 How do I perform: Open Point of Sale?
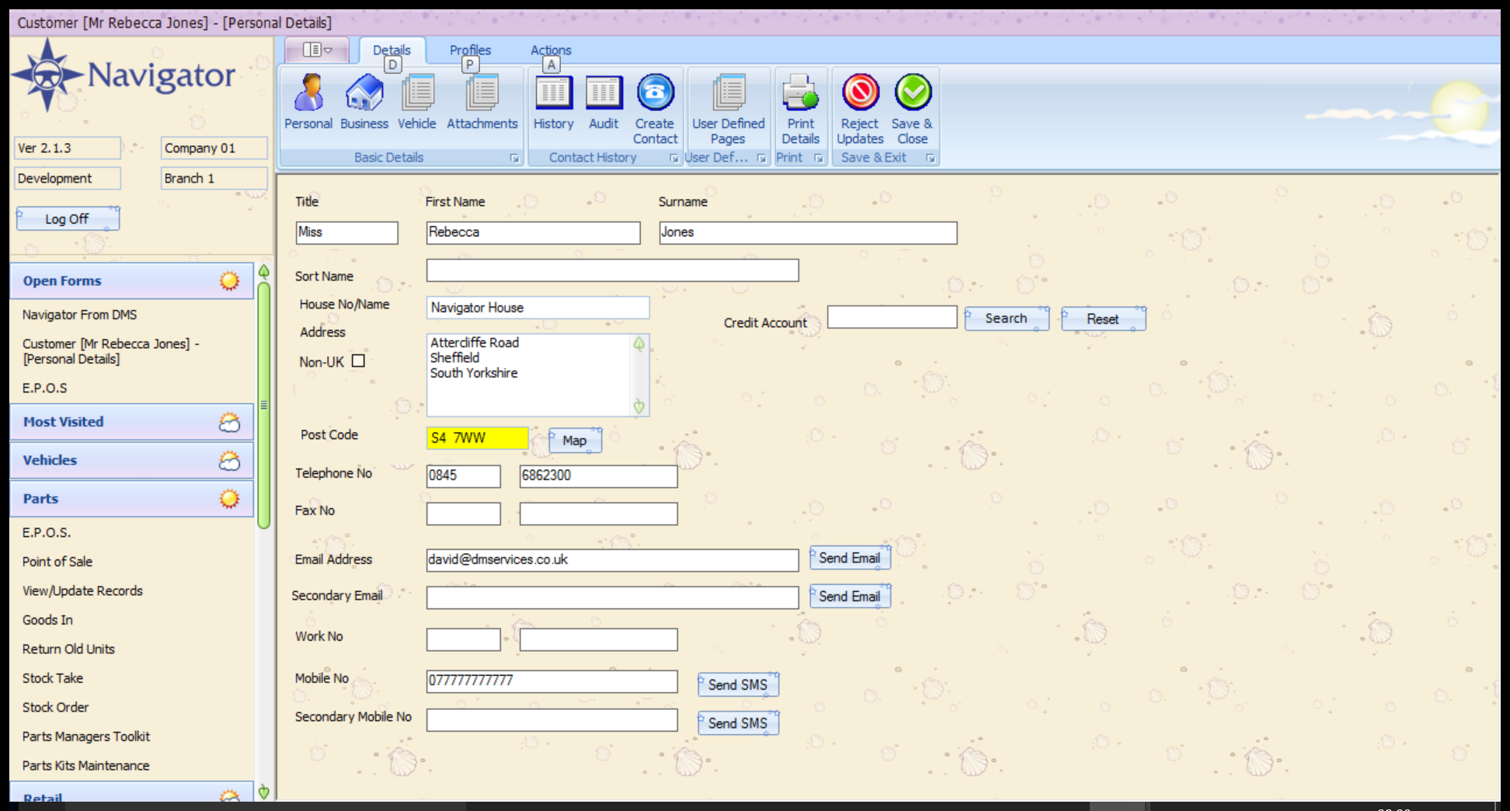(57, 562)
